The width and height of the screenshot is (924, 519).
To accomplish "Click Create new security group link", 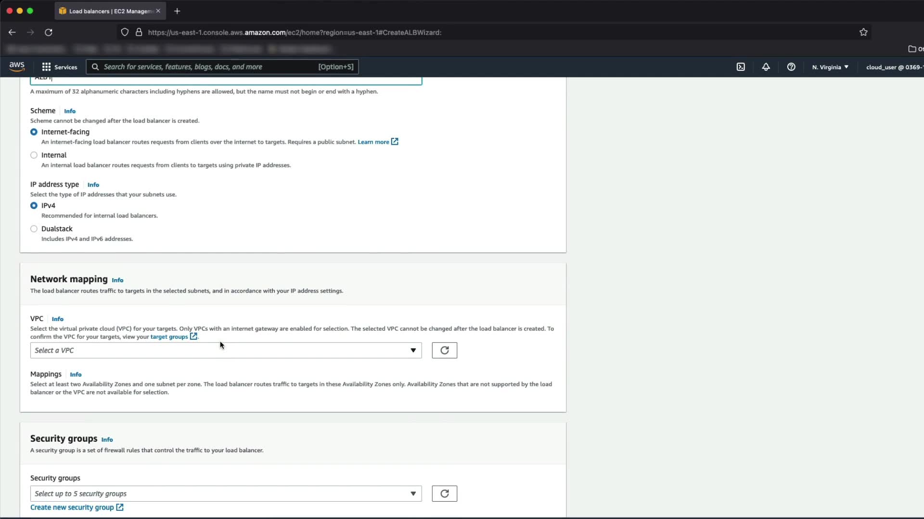I will click(72, 507).
